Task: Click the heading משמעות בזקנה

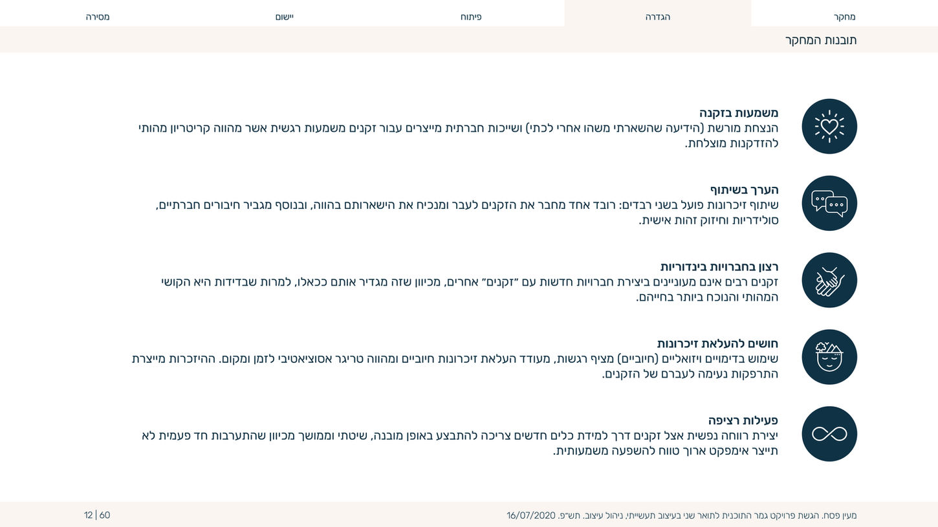Action: 739,113
